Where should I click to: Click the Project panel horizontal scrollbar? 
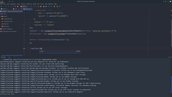pos(12,56)
